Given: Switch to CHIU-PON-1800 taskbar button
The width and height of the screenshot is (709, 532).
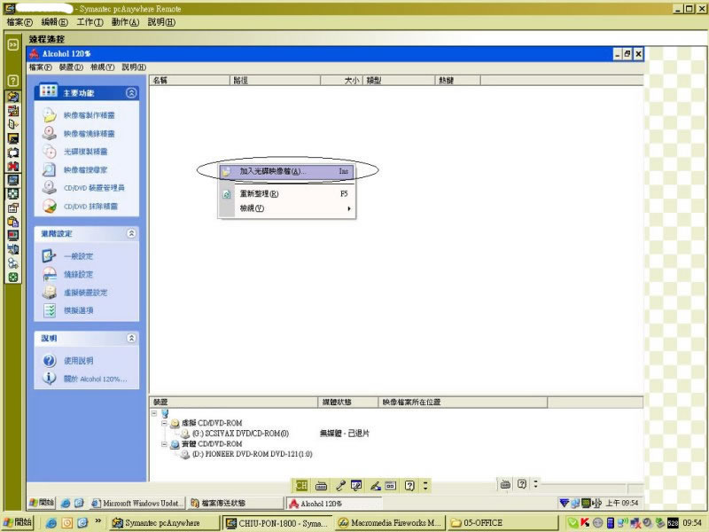Looking at the screenshot, I should tap(278, 523).
